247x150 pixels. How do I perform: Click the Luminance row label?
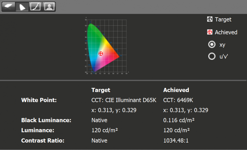pos(38,130)
